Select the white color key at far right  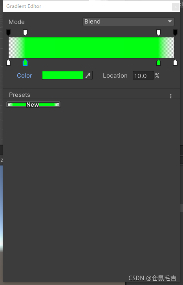click(x=175, y=62)
